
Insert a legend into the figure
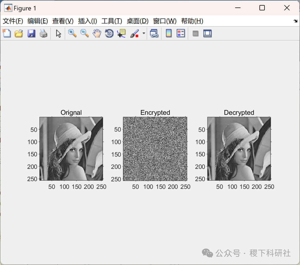181,33
